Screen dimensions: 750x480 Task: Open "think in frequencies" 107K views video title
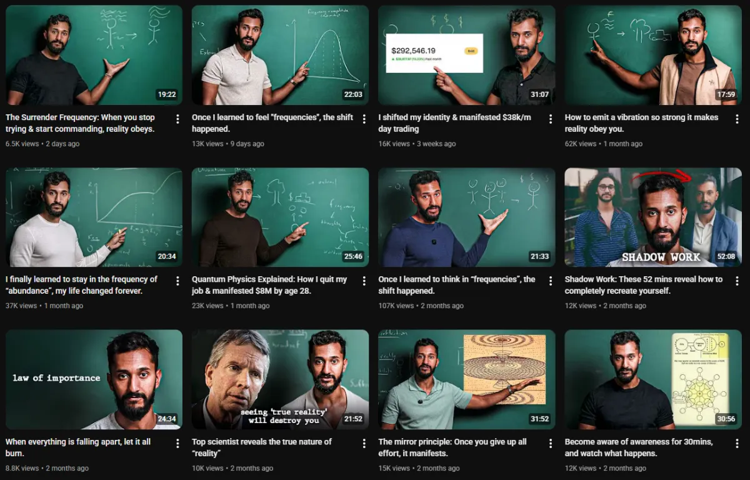pos(457,285)
